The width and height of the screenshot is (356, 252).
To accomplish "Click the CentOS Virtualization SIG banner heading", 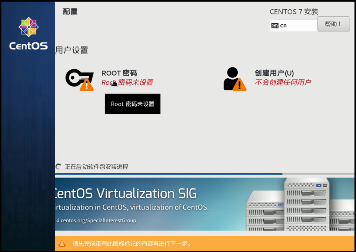I will click(x=126, y=194).
